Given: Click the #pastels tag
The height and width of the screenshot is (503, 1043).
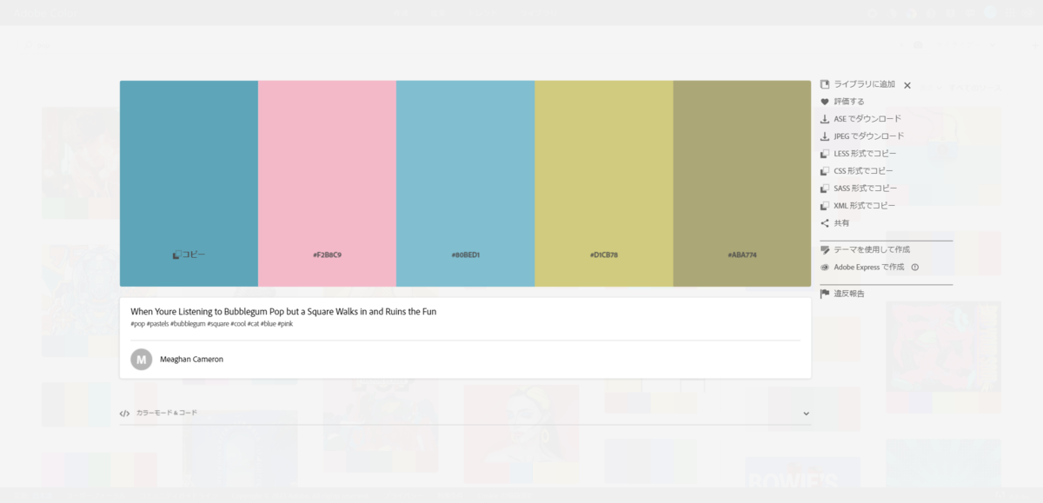Looking at the screenshot, I should click(157, 323).
